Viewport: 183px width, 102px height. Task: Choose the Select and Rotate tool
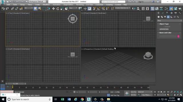(58, 8)
